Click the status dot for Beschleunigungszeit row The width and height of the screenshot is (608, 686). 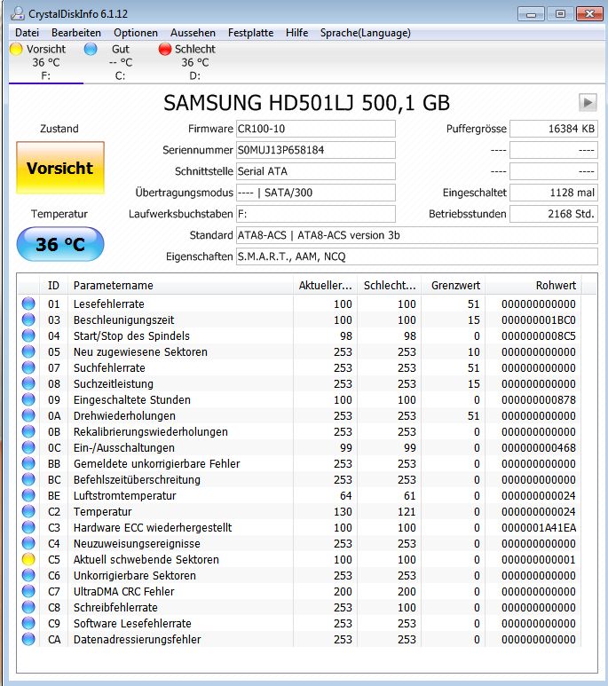pyautogui.click(x=28, y=319)
